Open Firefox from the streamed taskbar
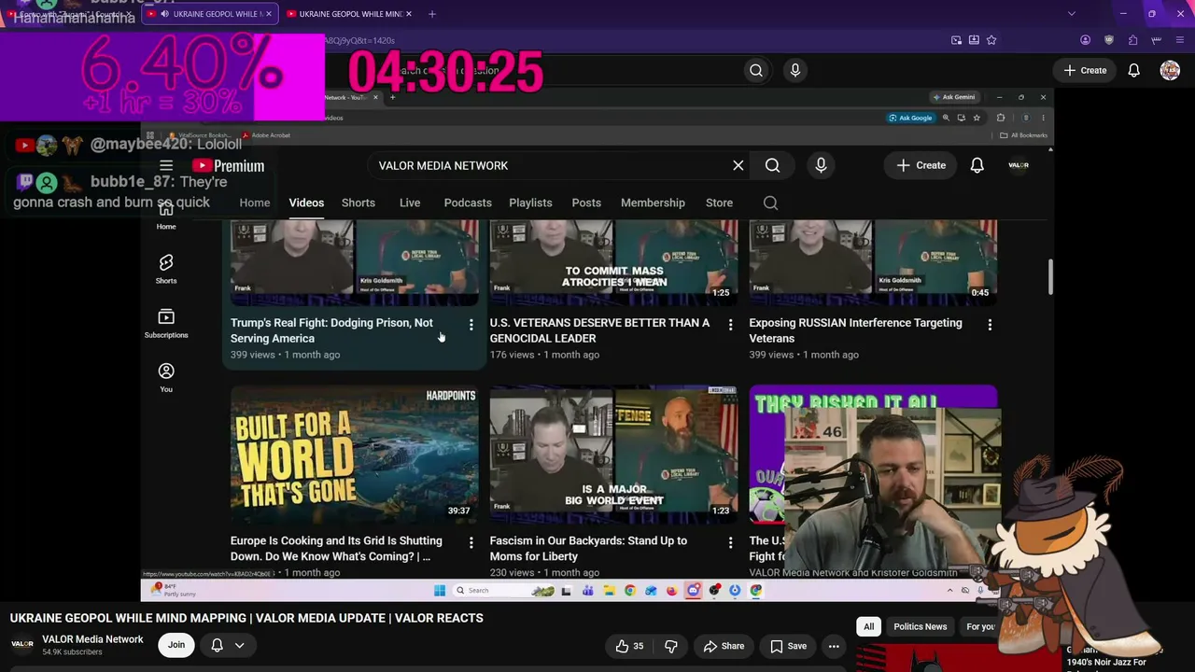This screenshot has height=672, width=1195. [x=671, y=590]
